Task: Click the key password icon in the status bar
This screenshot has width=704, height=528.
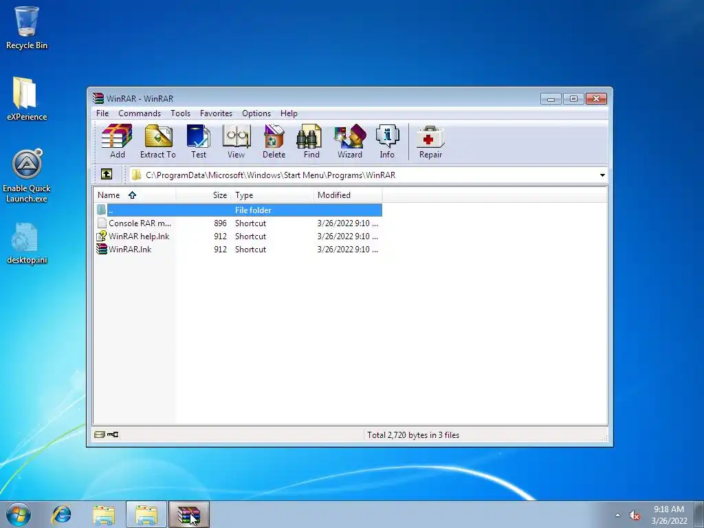Action: (x=113, y=434)
